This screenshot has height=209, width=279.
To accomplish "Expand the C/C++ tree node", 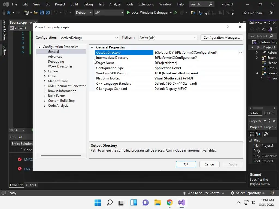I will [45, 71].
